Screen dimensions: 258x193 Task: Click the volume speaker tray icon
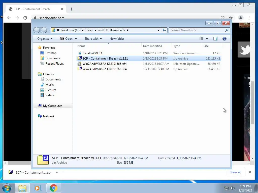pyautogui.click(x=232, y=188)
